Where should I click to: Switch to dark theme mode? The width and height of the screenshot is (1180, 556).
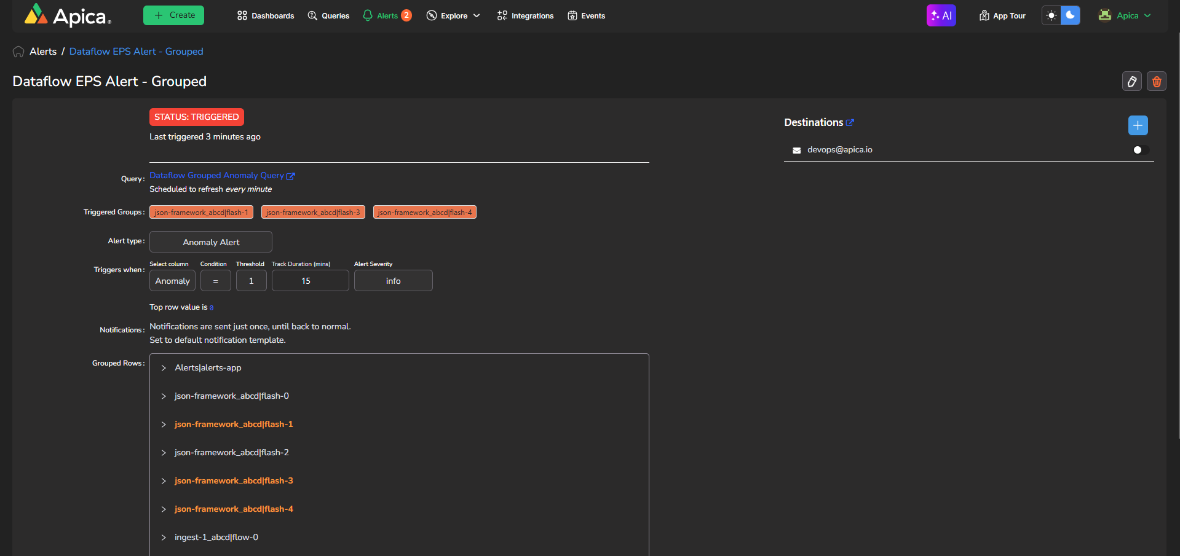point(1071,15)
